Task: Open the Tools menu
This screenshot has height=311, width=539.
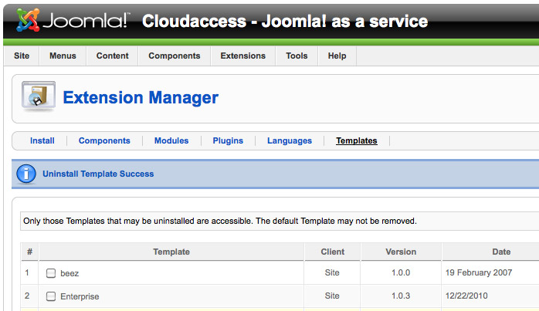Action: click(297, 56)
